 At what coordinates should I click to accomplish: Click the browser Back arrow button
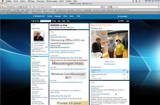tap(3, 7)
